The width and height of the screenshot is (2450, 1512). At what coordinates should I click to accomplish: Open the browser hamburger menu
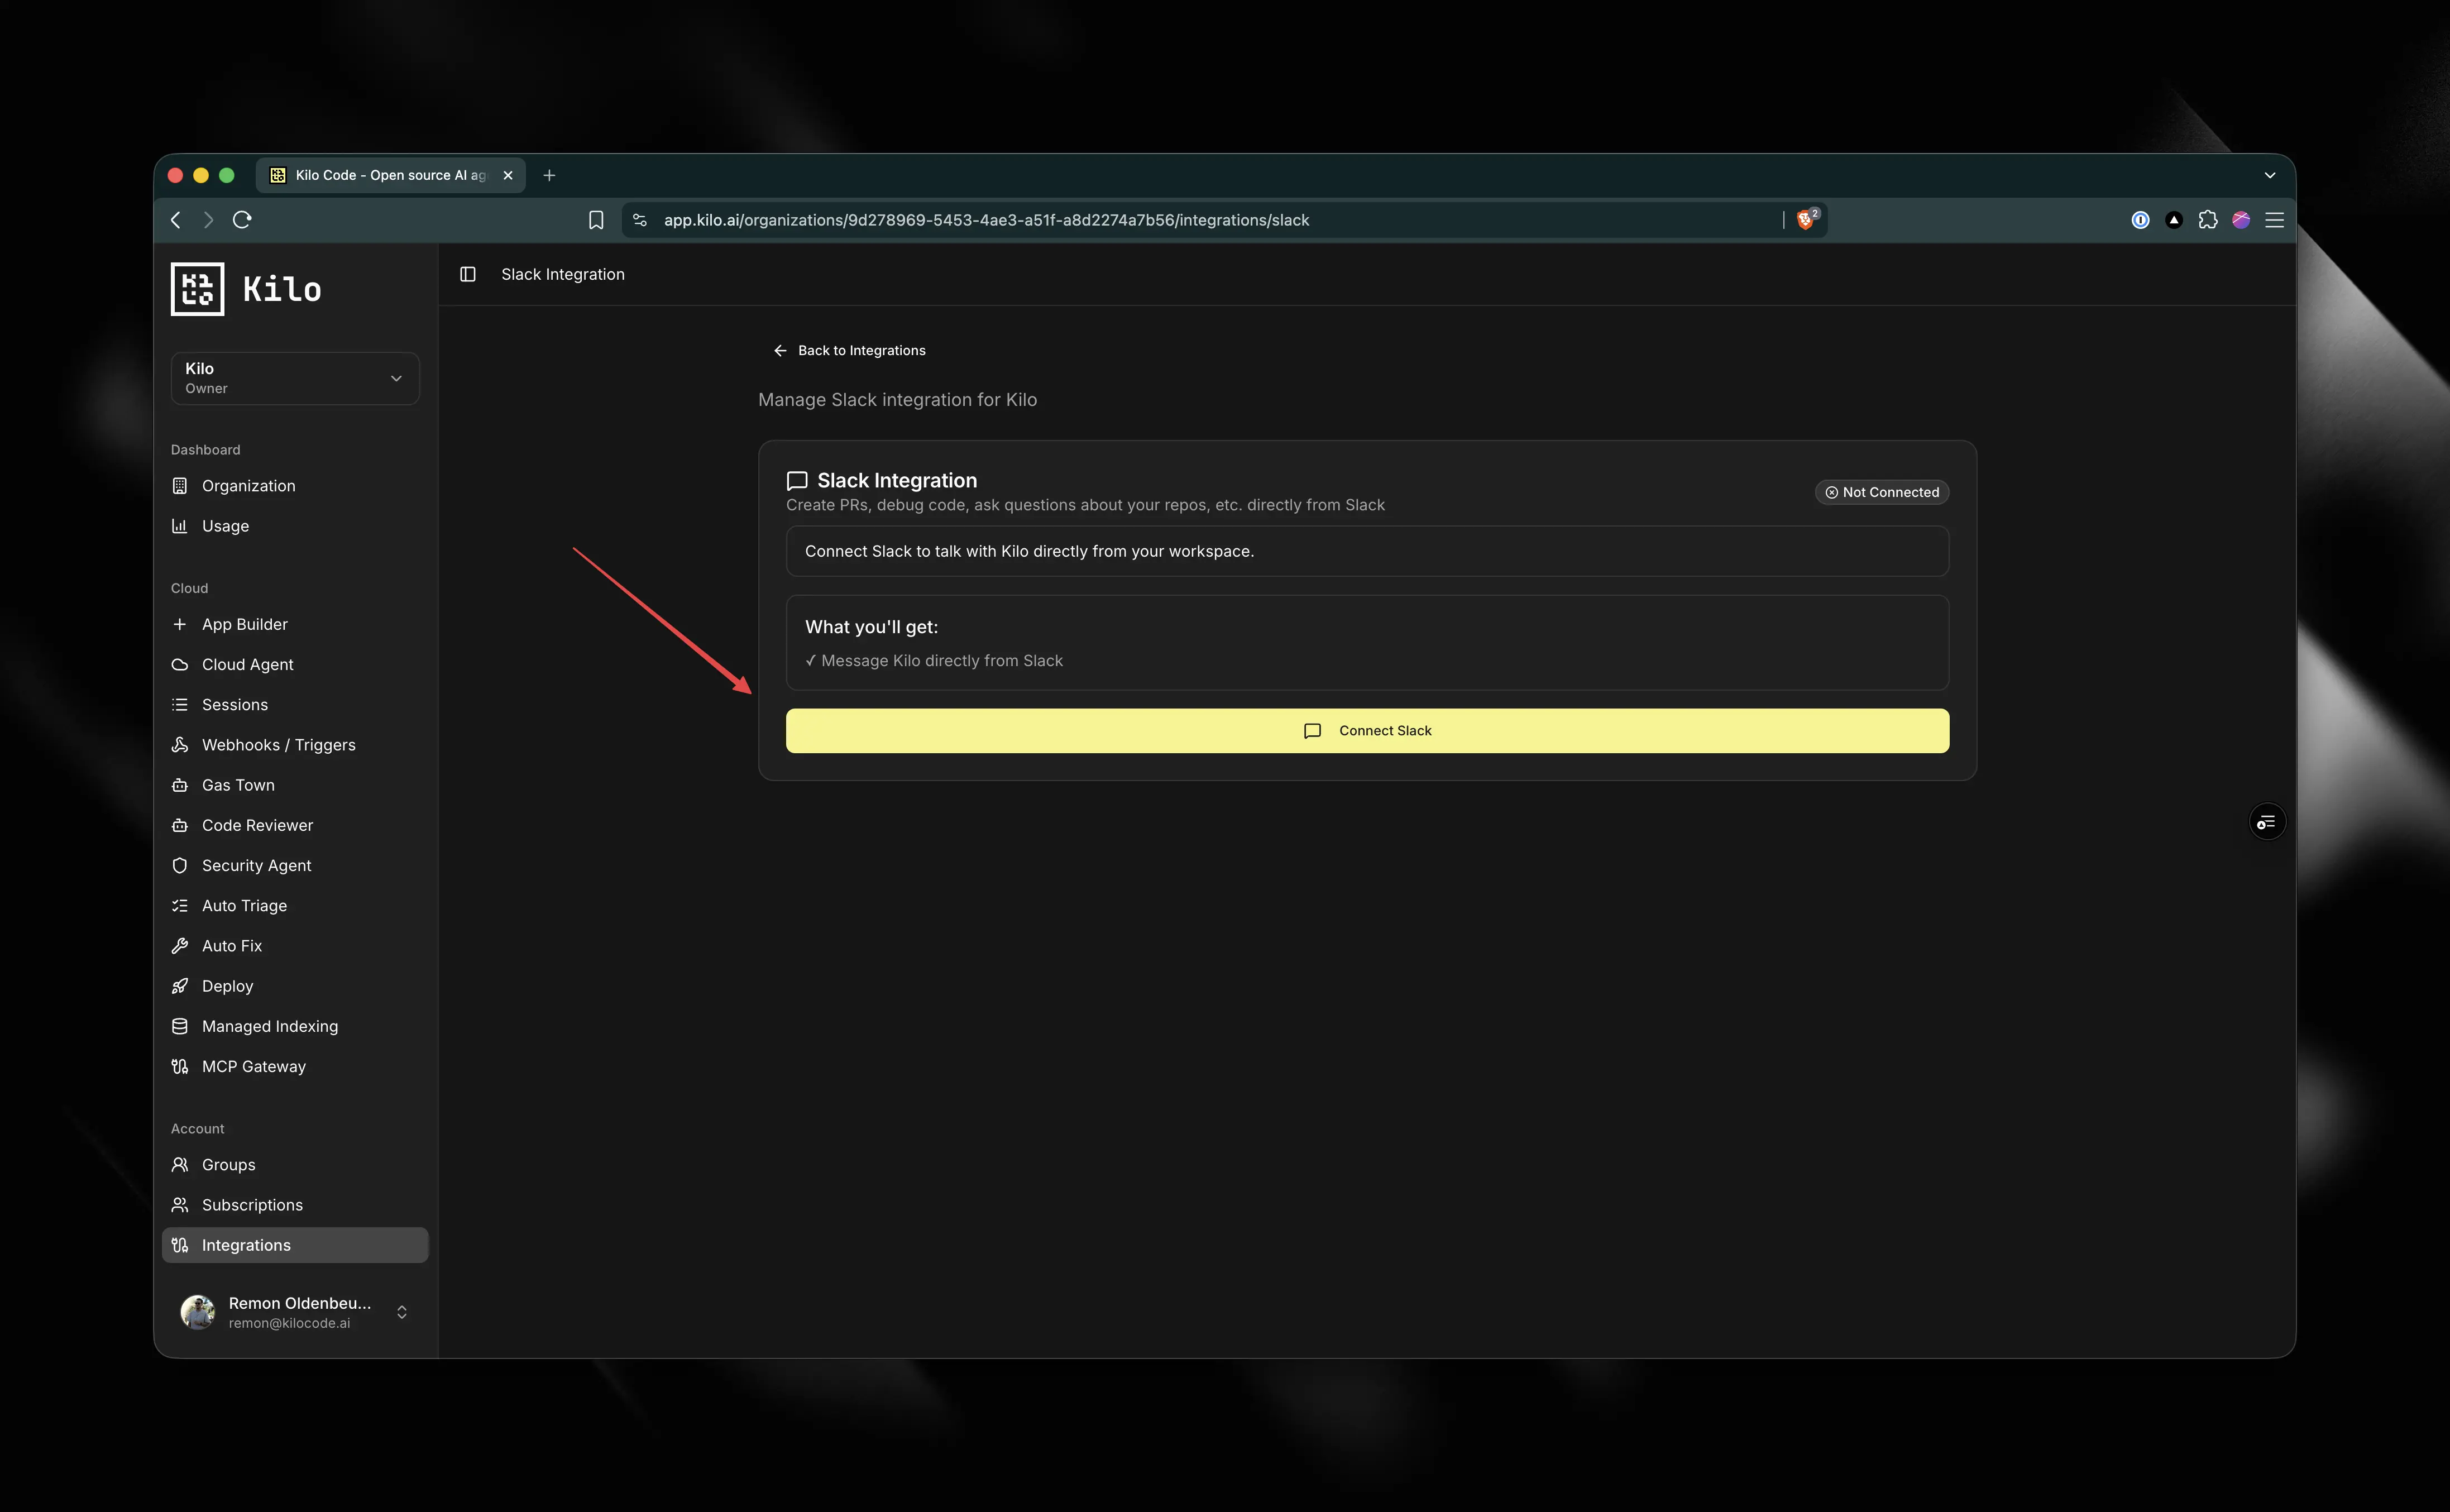pos(2274,220)
